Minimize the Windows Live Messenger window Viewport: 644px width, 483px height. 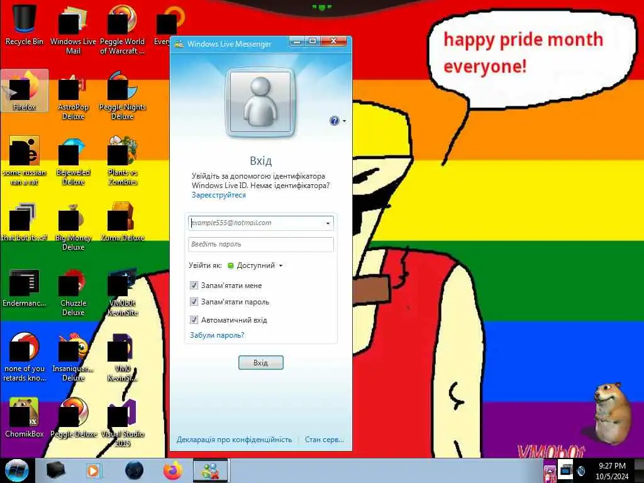(x=297, y=41)
